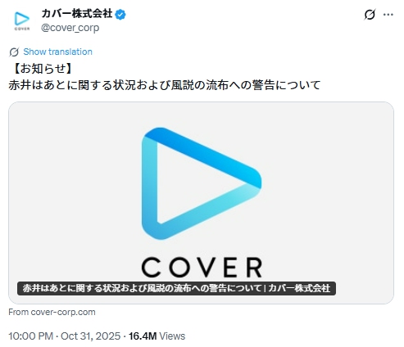The width and height of the screenshot is (404, 347).
Task: Click the Oct 31, 2025 date
Action: pos(90,336)
